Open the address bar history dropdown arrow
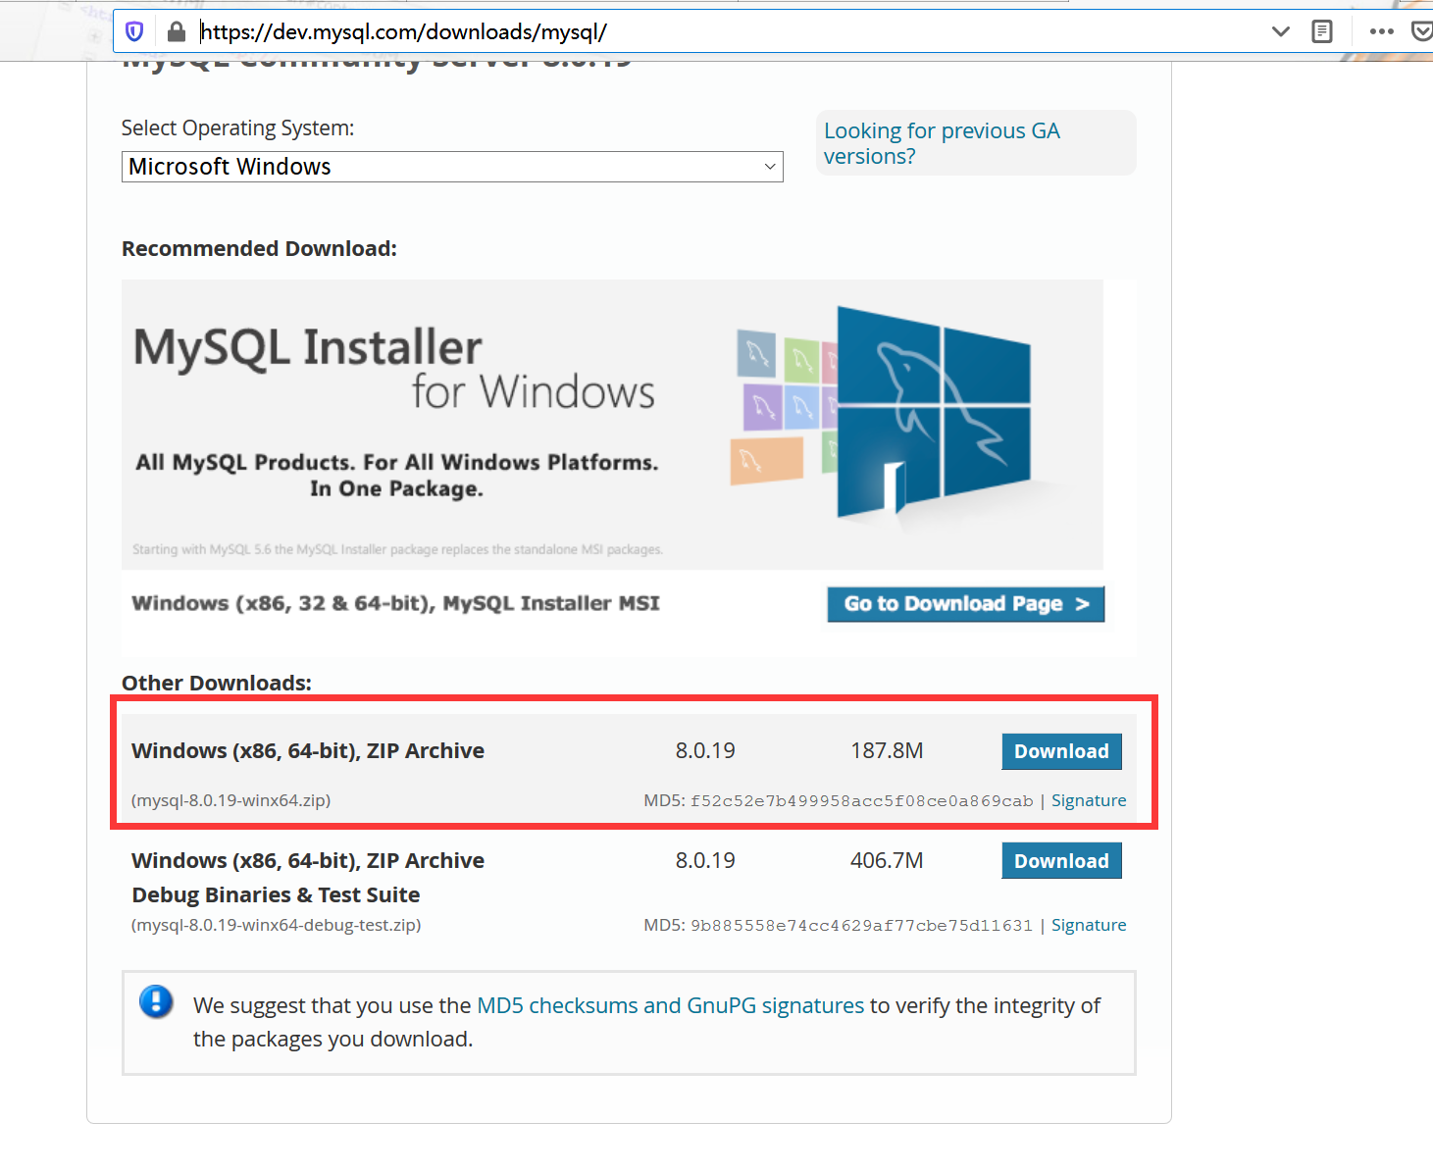 (x=1280, y=31)
